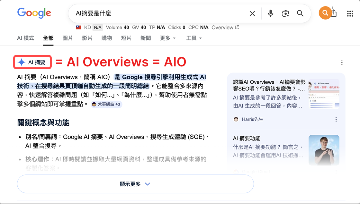The height and width of the screenshot is (204, 360).
Task: Expand the 更多 search filter dropdown
Action: (x=168, y=38)
